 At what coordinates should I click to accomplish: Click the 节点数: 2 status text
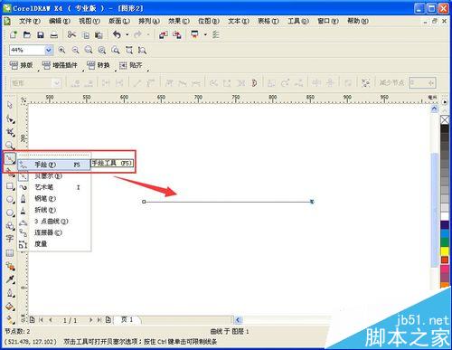[17, 332]
